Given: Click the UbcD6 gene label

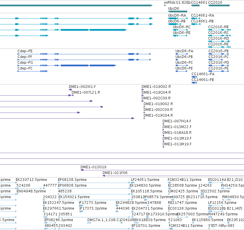Looking at the screenshot, I should pyautogui.click(x=173, y=9).
